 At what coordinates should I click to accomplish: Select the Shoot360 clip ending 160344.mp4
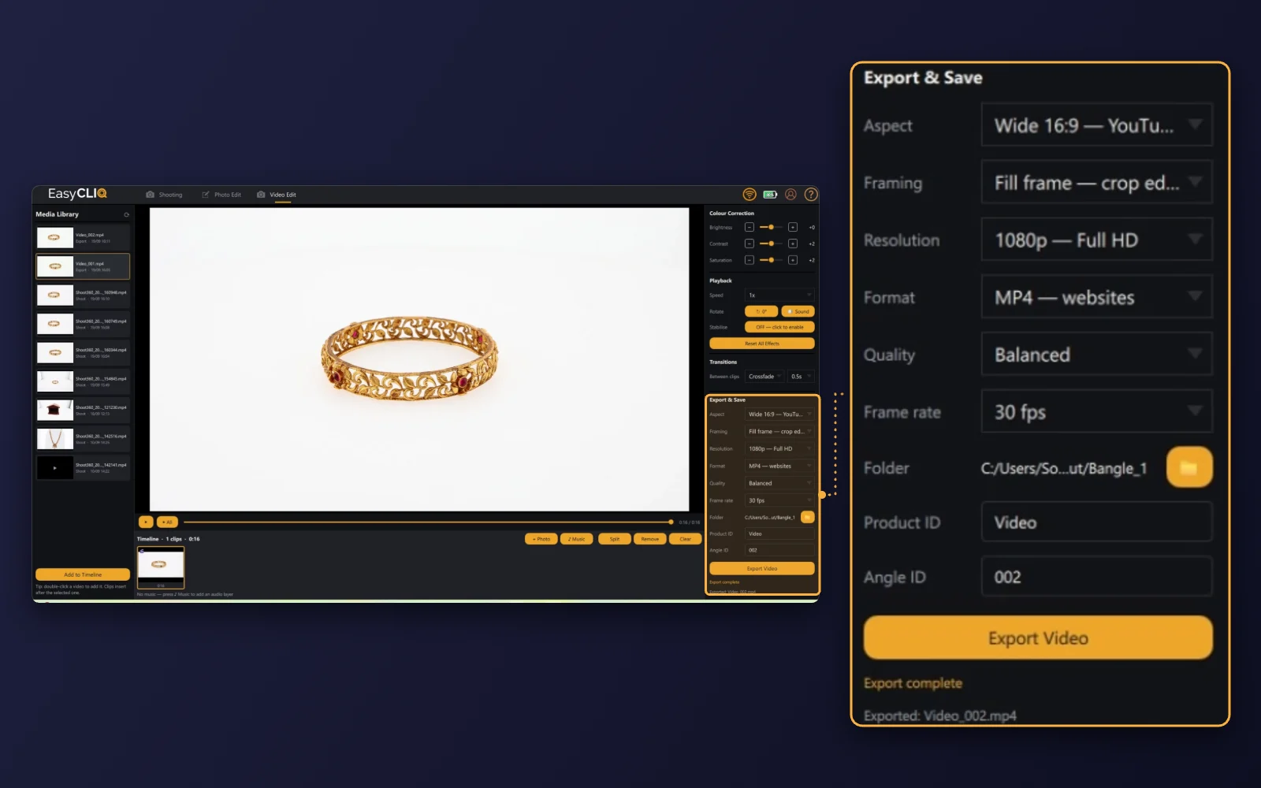83,352
